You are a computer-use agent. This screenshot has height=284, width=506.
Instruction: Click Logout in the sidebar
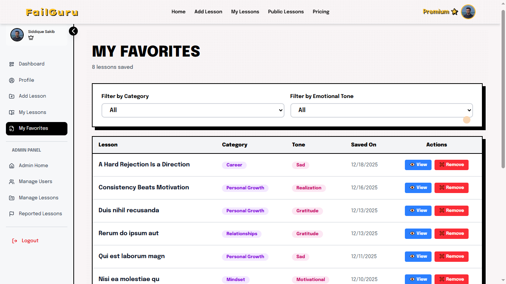click(37, 241)
